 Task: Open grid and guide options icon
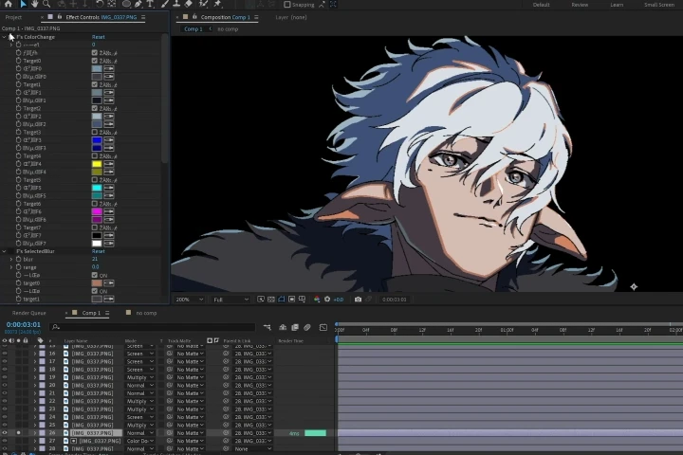(302, 300)
